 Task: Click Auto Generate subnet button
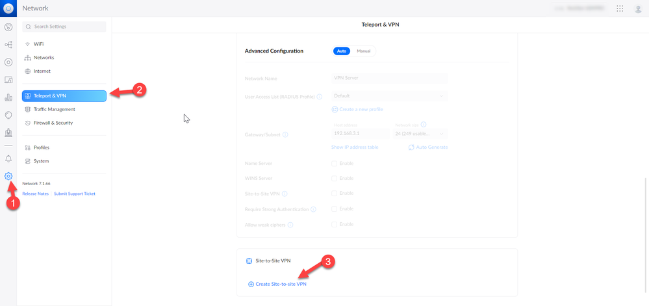pyautogui.click(x=428, y=147)
